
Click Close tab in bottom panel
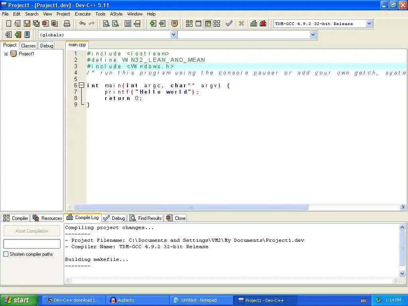point(176,218)
